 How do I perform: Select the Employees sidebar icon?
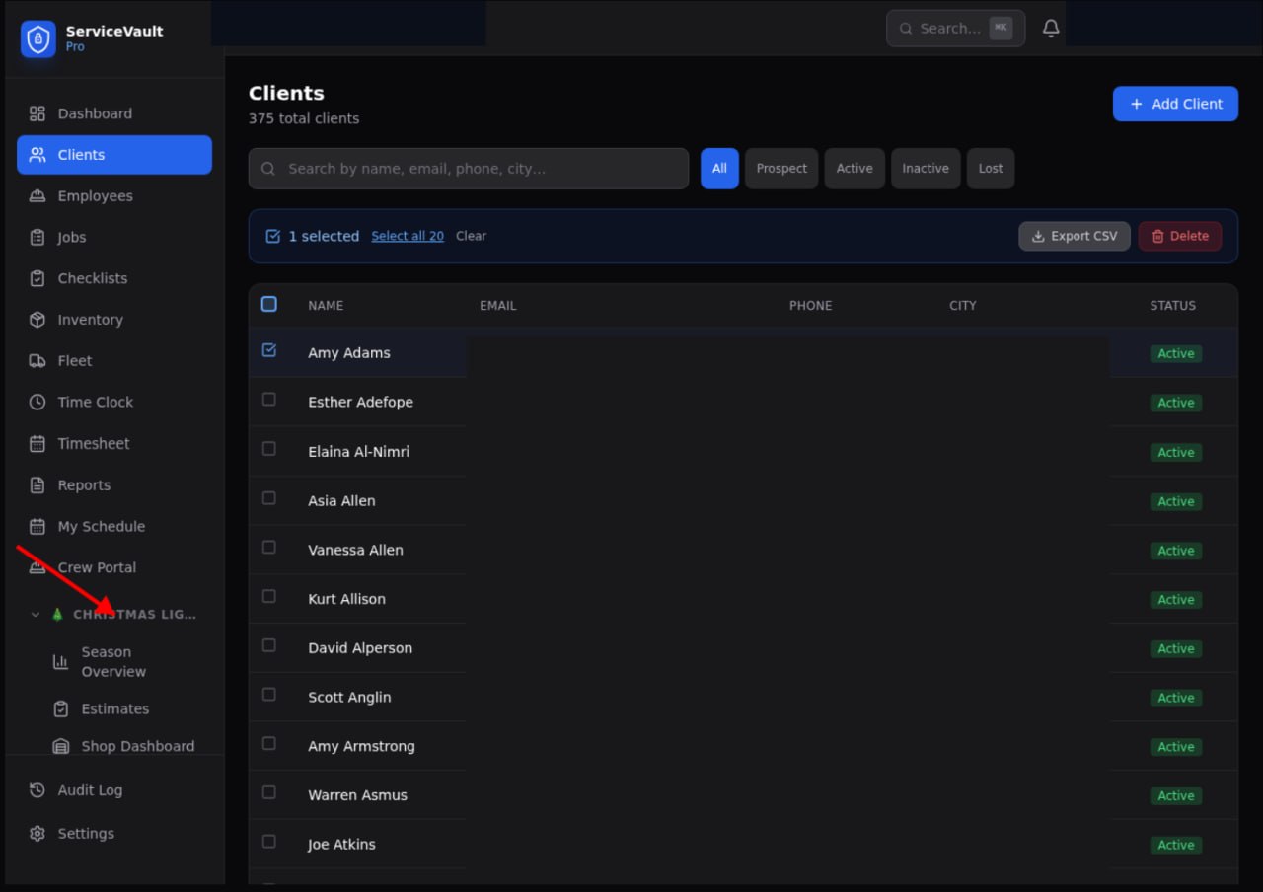37,195
